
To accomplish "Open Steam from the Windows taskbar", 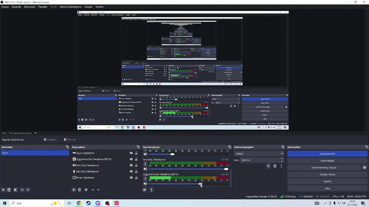I will tap(88, 203).
